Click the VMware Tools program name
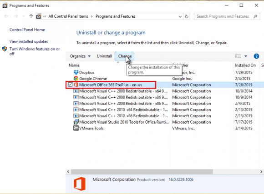264x194 pixels. tap(91, 129)
